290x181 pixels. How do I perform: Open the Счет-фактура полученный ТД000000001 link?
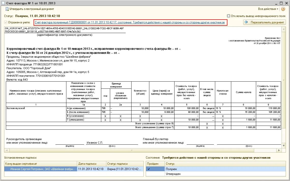coord(130,22)
